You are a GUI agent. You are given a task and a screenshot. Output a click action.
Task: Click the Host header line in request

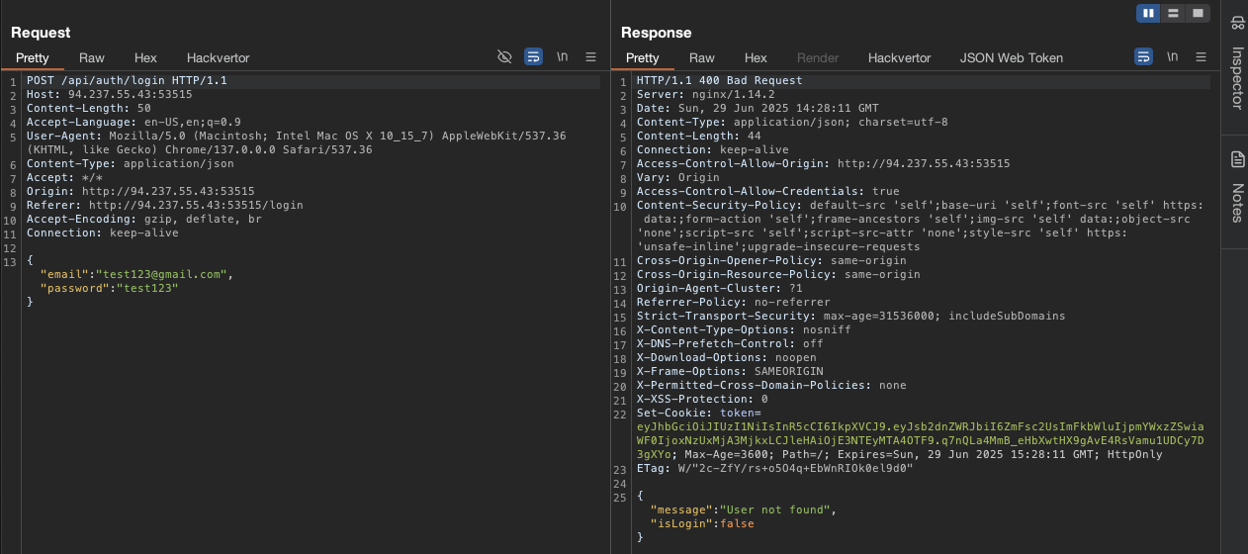click(110, 95)
